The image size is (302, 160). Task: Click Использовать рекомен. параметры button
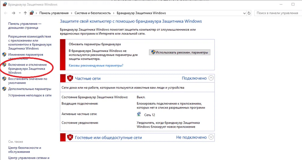(x=180, y=52)
